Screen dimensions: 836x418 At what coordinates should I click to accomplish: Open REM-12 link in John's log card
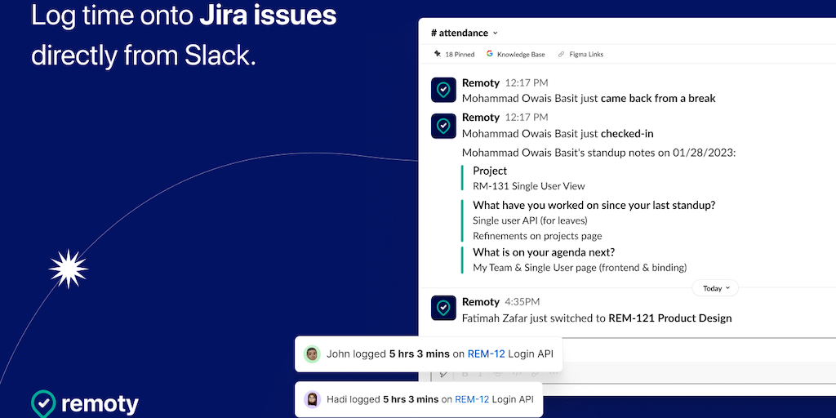[487, 354]
